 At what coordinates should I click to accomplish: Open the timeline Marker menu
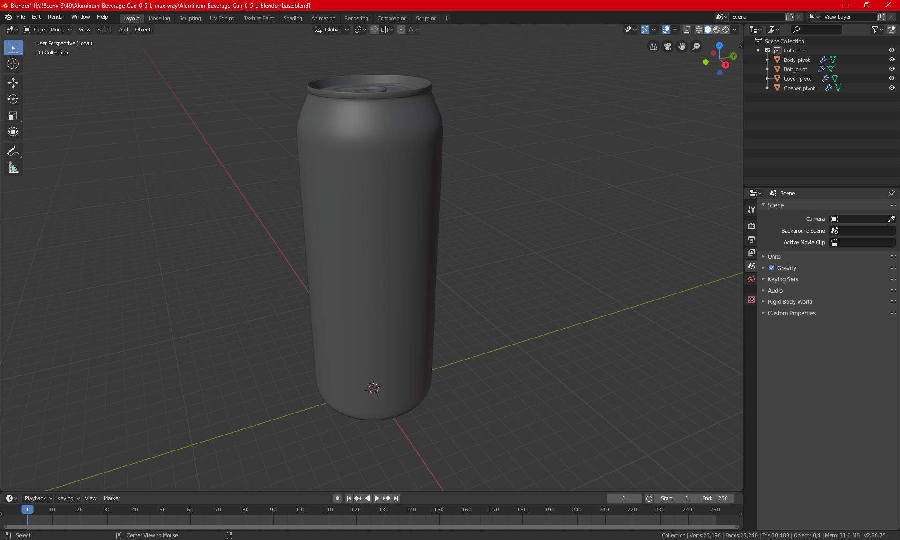point(112,498)
